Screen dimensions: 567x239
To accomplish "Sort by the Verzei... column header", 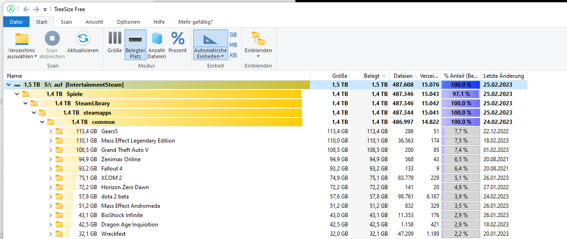I will [x=428, y=75].
